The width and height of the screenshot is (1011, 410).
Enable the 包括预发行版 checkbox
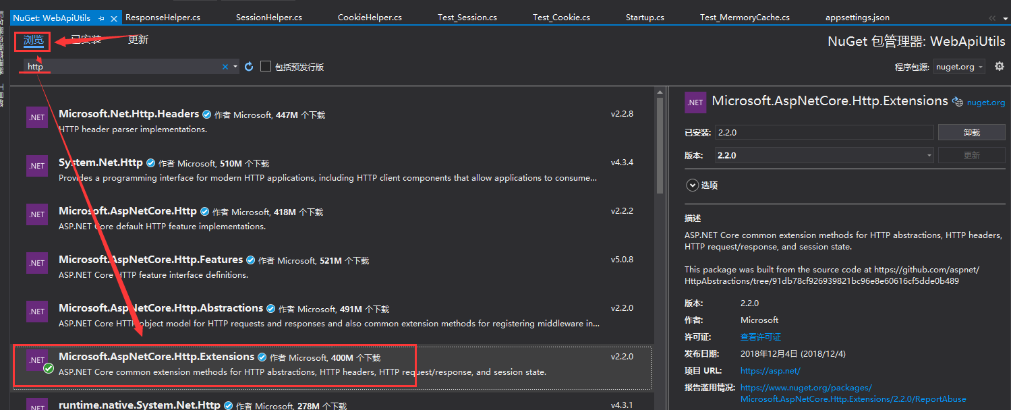[266, 66]
